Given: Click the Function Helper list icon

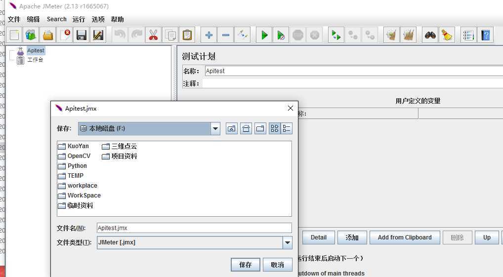Looking at the screenshot, I should tap(469, 35).
